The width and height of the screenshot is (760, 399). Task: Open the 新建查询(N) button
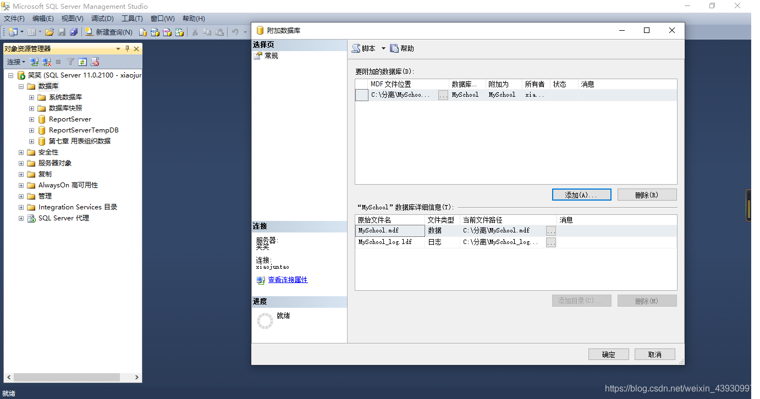108,32
